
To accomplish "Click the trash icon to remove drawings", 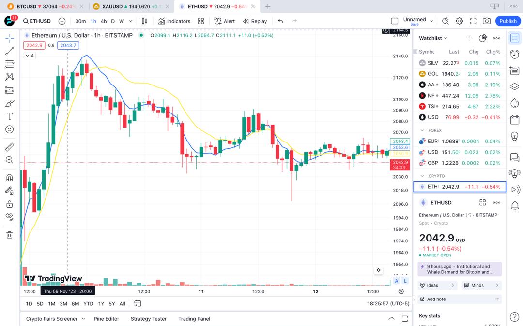I will [9, 235].
